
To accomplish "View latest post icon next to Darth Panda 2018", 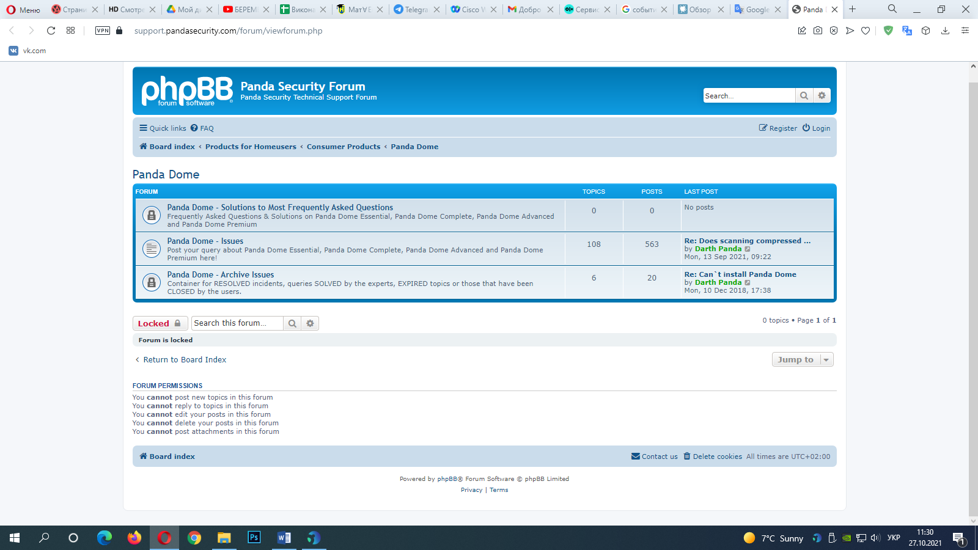I will tap(748, 283).
